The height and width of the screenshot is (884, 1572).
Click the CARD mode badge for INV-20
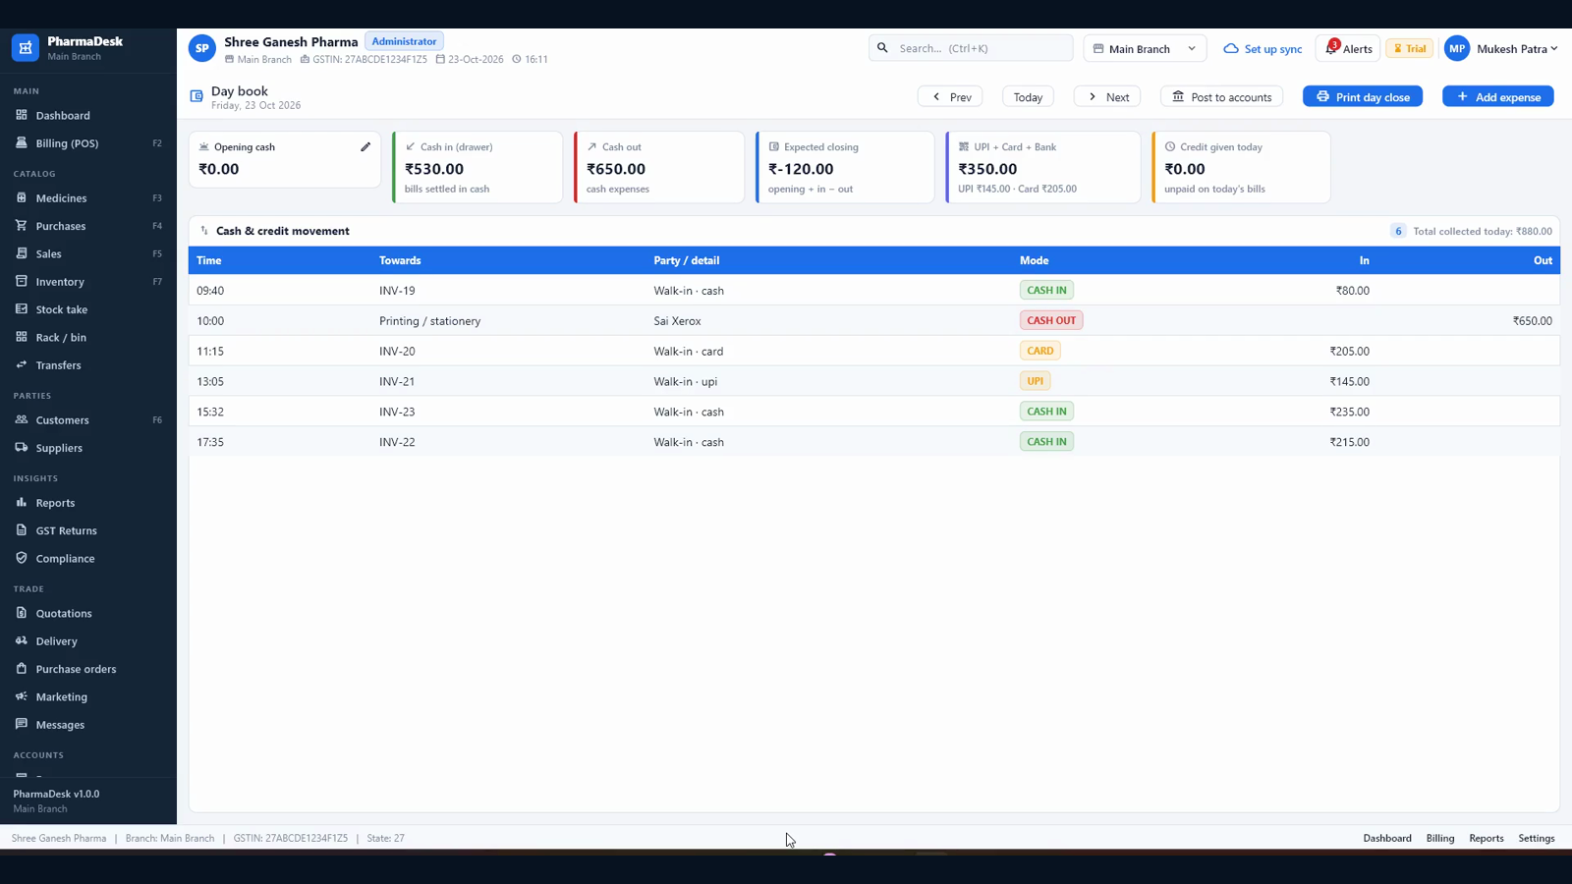[1040, 351]
